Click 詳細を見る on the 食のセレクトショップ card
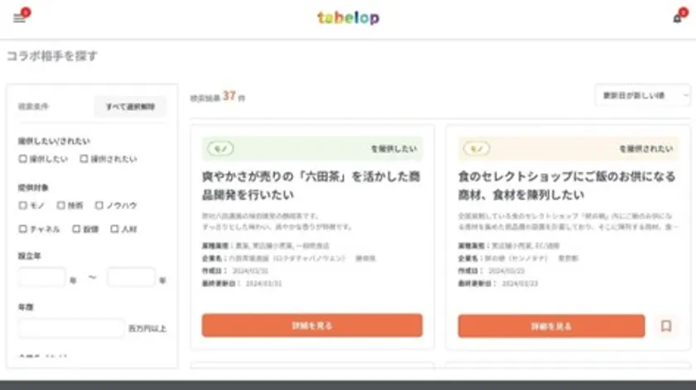696x390 pixels. click(x=550, y=325)
